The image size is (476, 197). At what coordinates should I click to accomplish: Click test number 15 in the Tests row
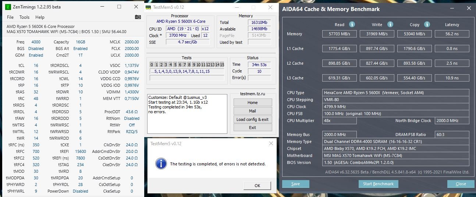222,65
